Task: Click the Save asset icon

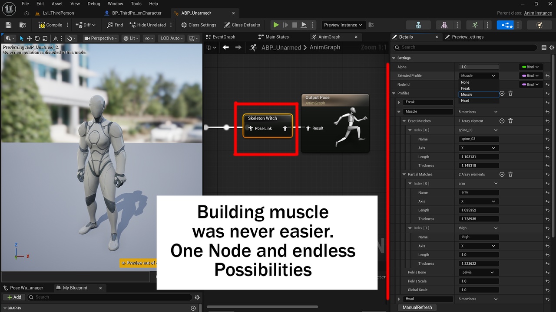Action: click(8, 25)
